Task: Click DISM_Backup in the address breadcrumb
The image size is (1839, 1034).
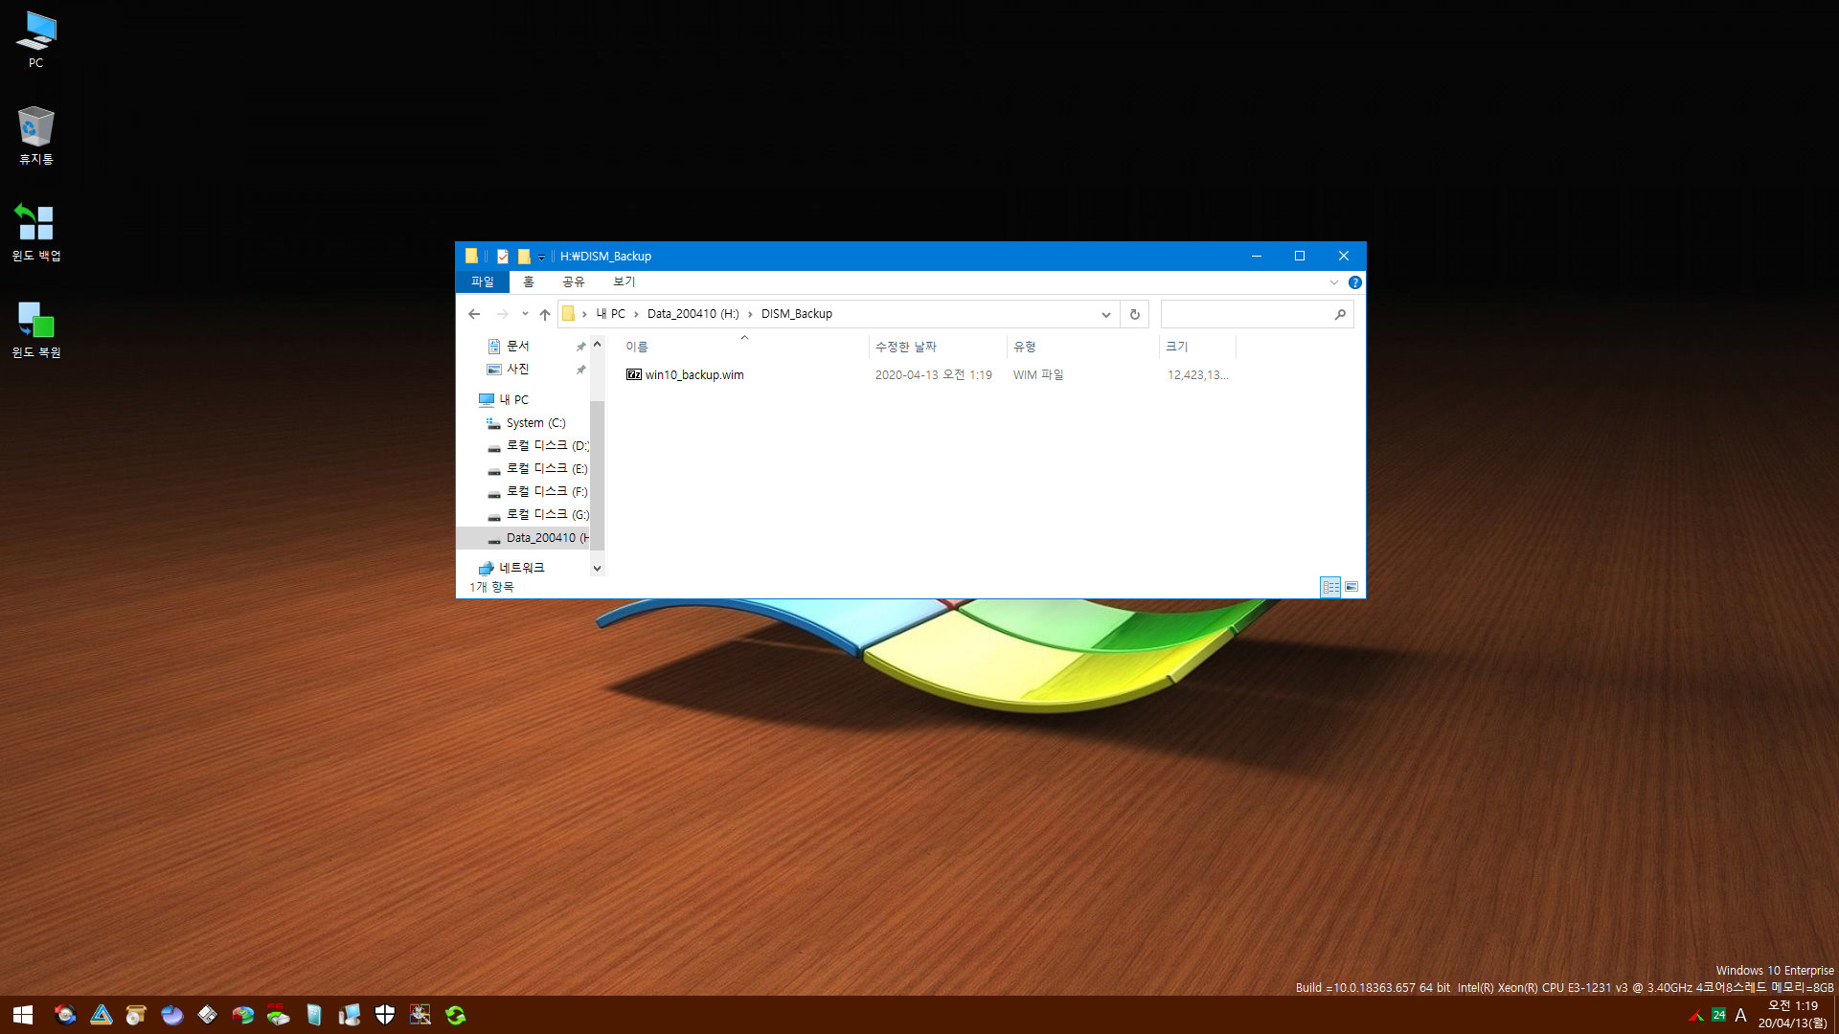Action: (797, 314)
